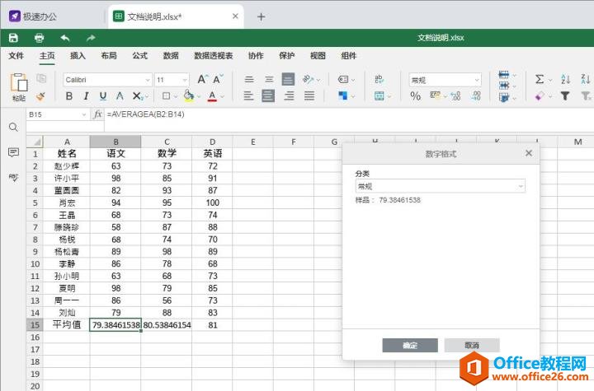Screen dimensions: 594x391
Task: Open the 文件 menu
Action: point(16,56)
